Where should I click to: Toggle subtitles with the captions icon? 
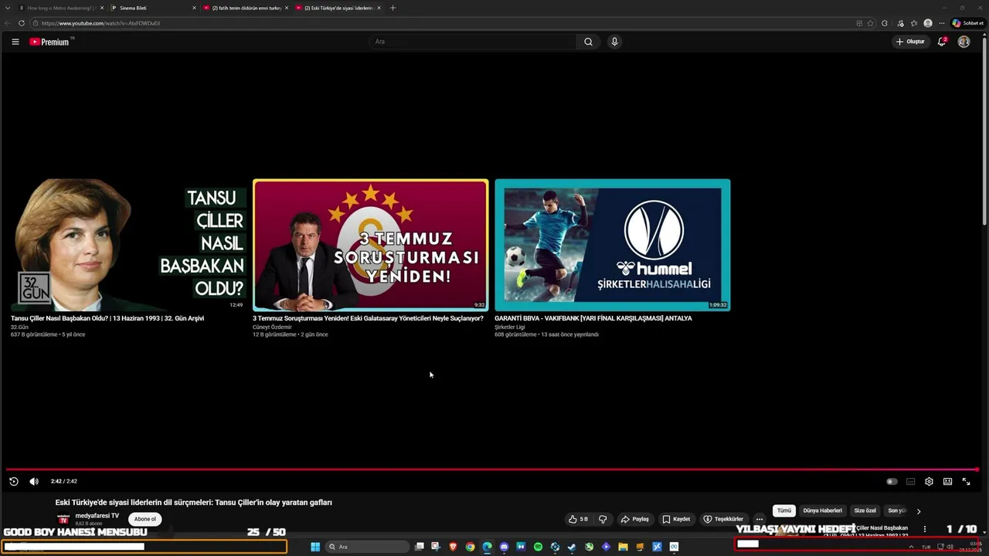910,481
